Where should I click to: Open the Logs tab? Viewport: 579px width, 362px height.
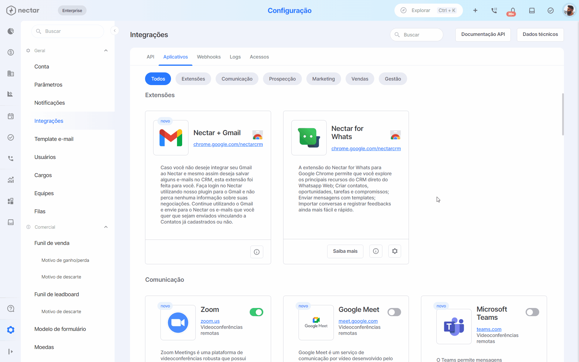(235, 57)
